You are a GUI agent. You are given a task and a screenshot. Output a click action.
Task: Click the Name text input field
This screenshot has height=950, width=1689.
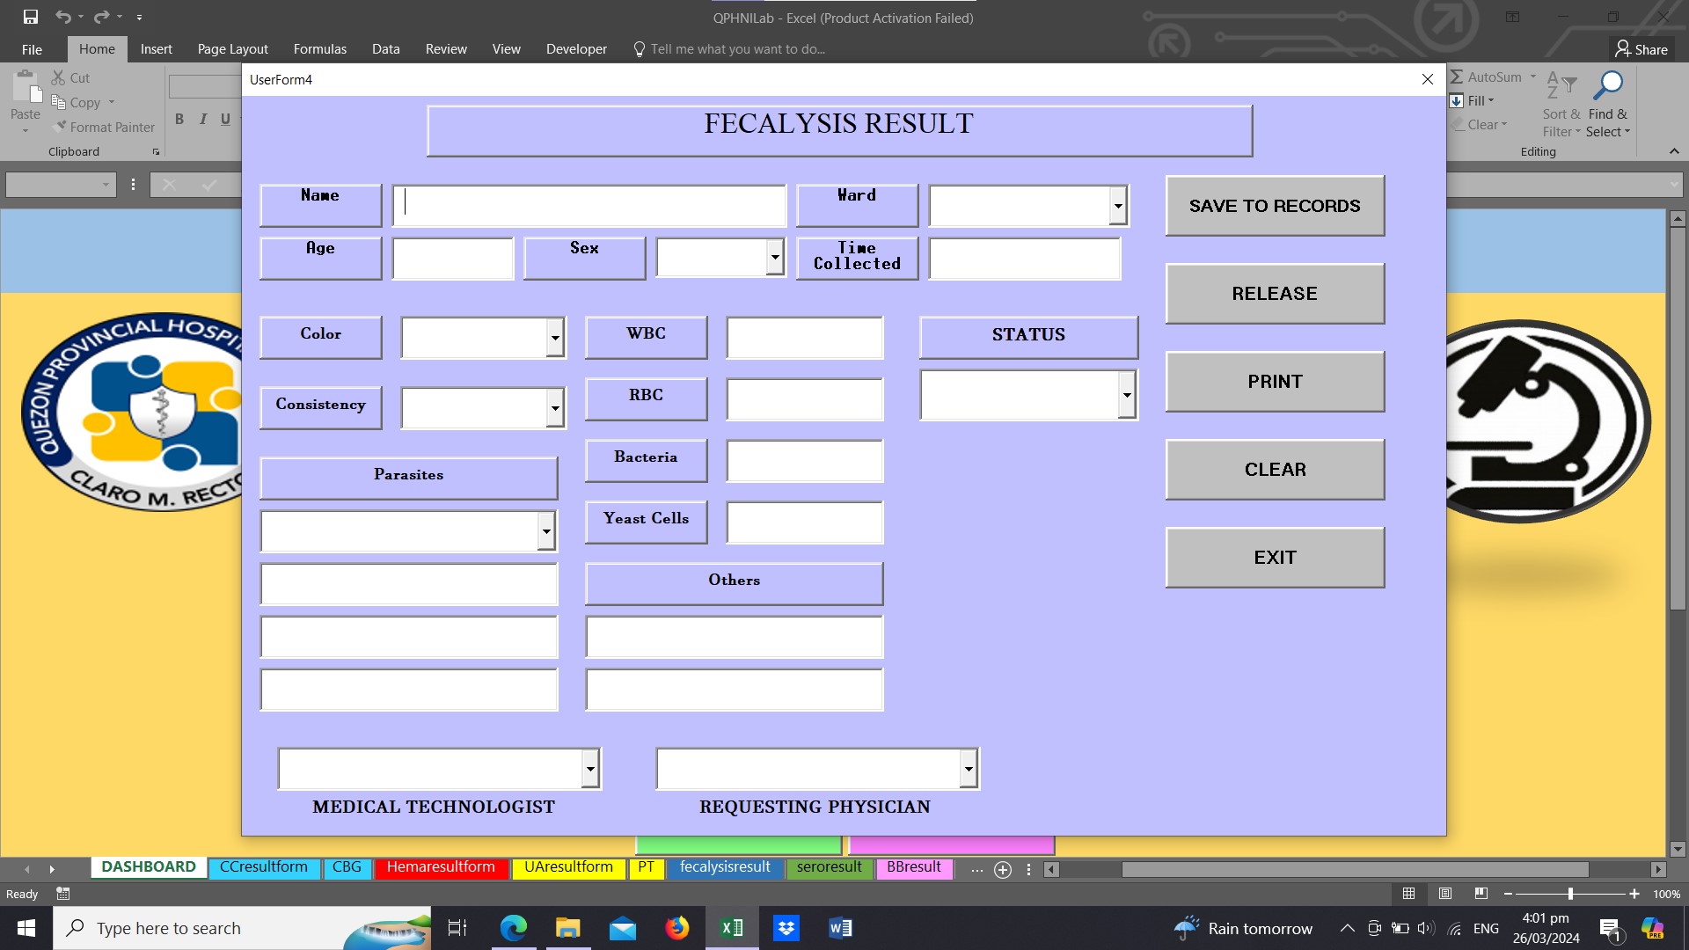click(x=589, y=205)
